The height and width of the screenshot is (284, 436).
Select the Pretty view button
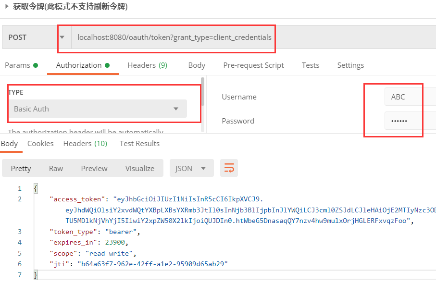click(x=21, y=168)
